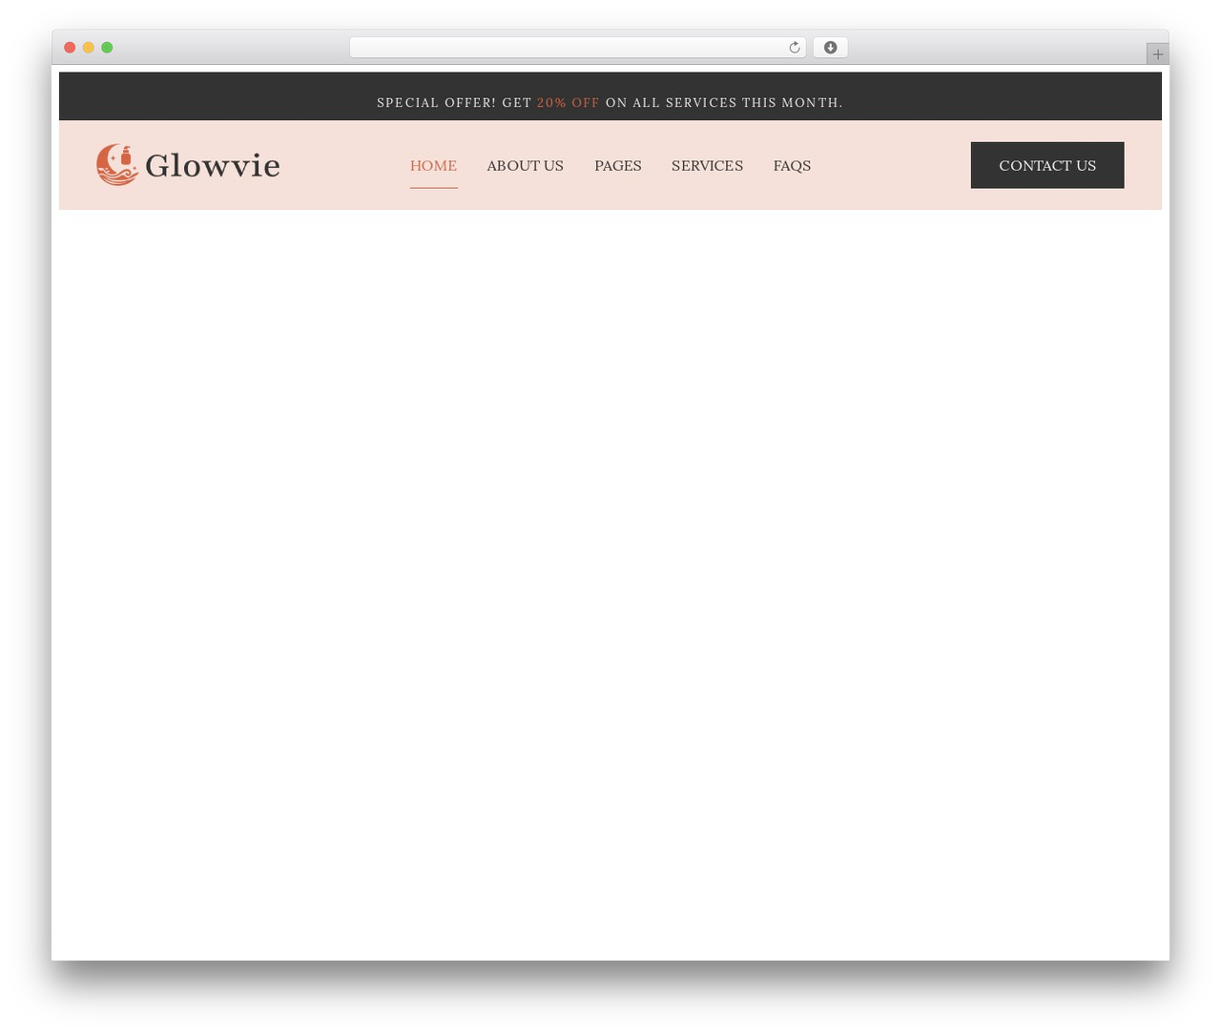This screenshot has width=1221, height=1034.
Task: Open a new tab with the plus button
Action: (x=1157, y=54)
